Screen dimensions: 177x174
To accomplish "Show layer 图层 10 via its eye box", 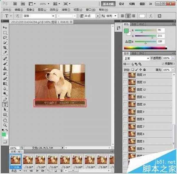I will 125,104.
